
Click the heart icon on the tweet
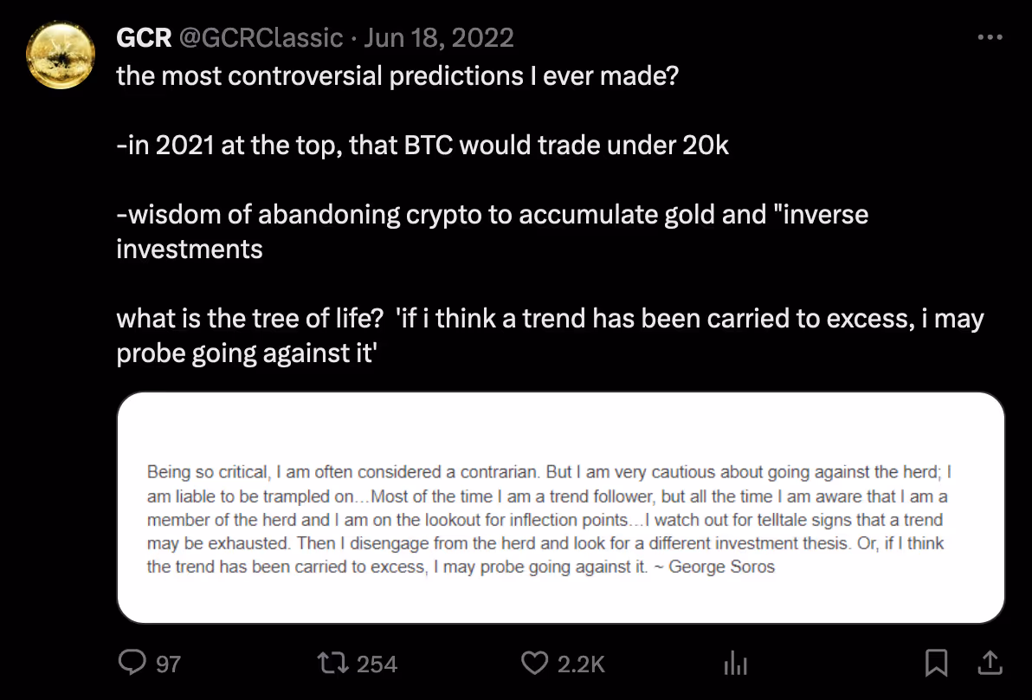(x=534, y=663)
